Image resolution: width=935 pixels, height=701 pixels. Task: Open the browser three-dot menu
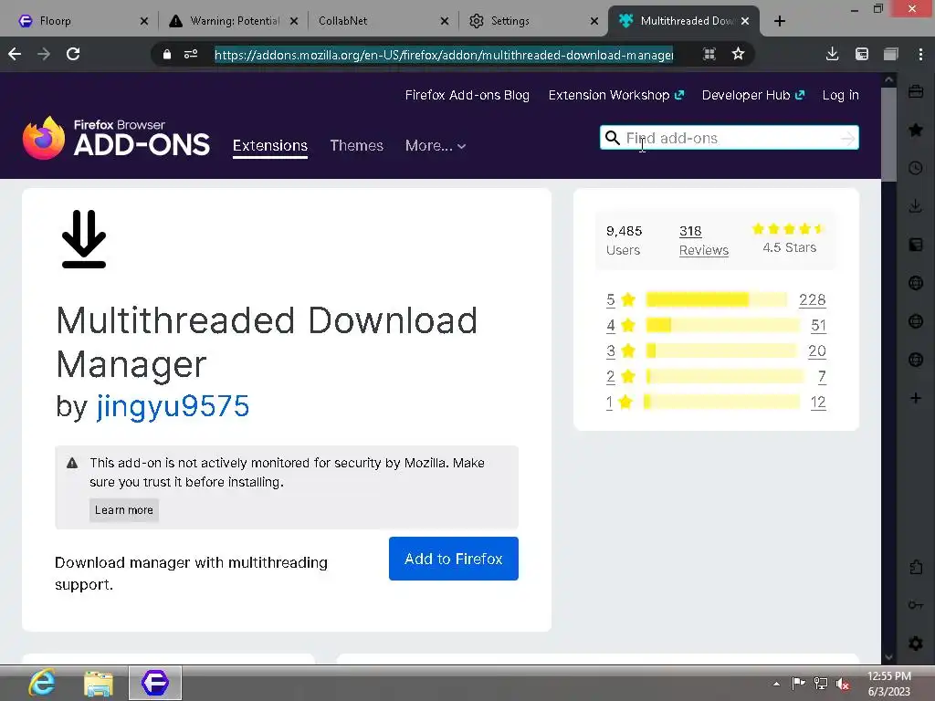pyautogui.click(x=920, y=54)
